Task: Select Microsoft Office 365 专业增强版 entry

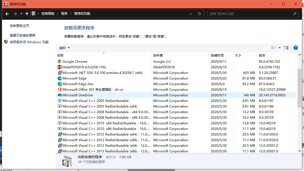Action: tap(176, 90)
